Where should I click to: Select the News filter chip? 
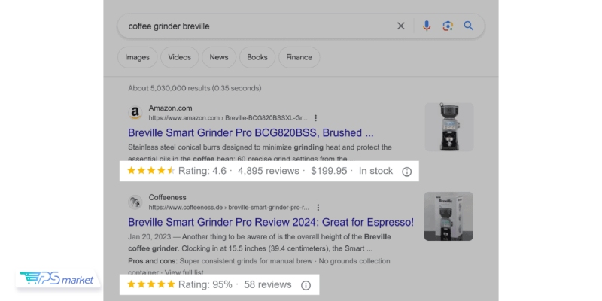click(219, 57)
